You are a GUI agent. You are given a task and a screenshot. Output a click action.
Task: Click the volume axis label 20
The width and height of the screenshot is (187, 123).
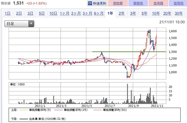(x=170, y=87)
